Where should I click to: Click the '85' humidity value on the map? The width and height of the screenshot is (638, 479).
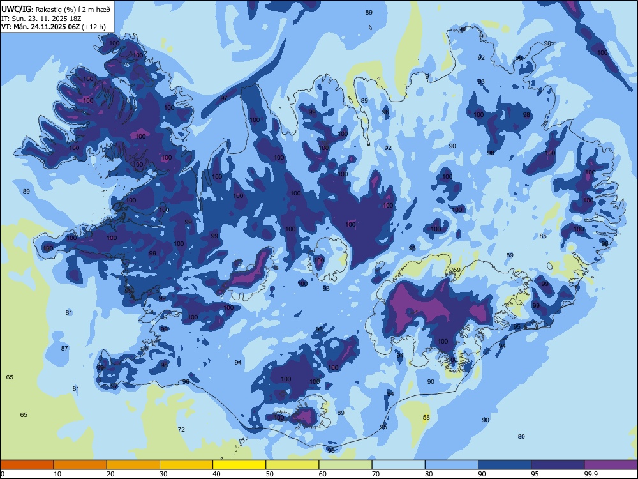(x=543, y=236)
